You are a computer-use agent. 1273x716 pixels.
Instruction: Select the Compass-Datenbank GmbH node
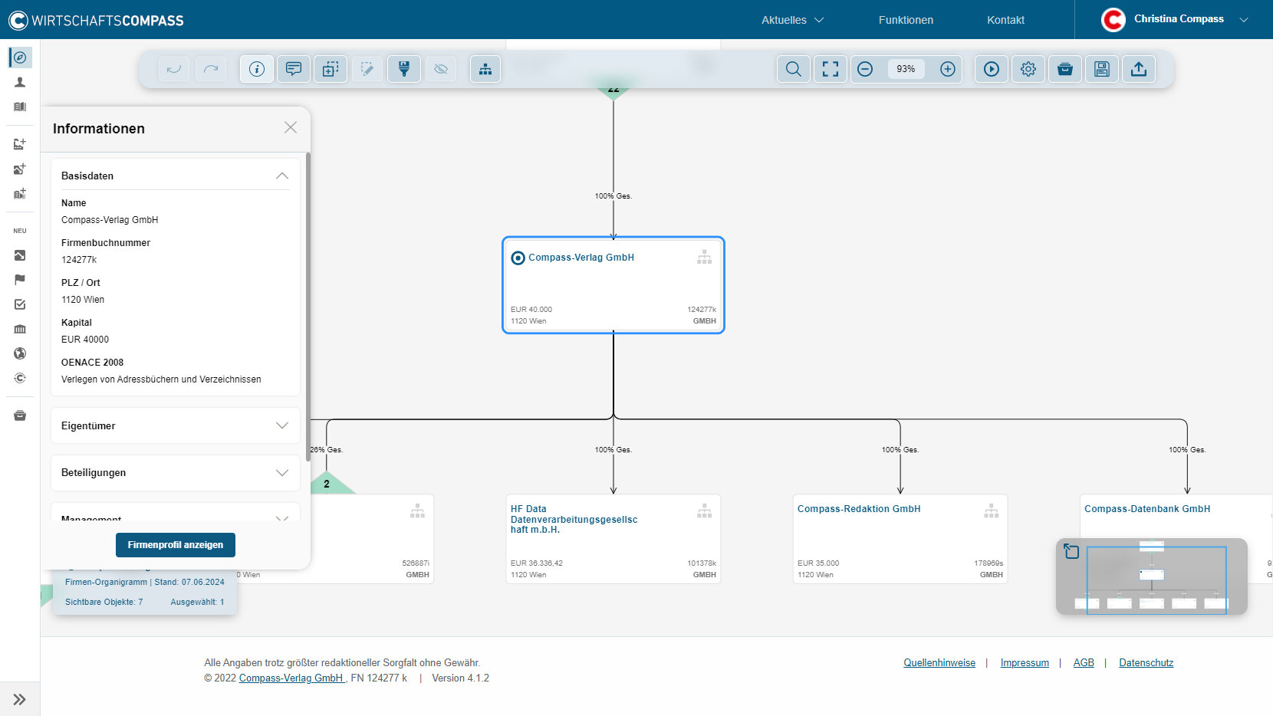pos(1176,539)
